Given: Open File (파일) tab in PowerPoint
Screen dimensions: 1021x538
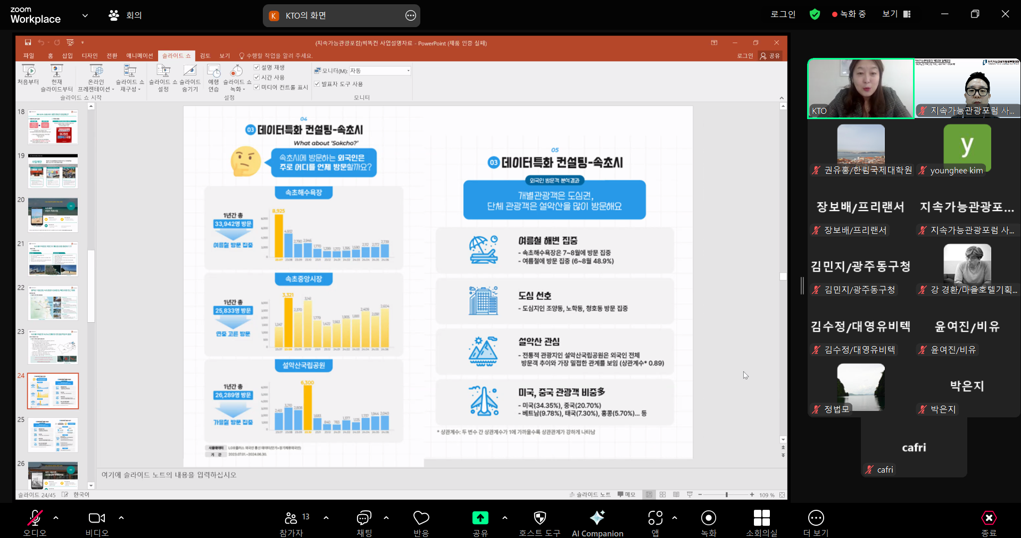Looking at the screenshot, I should click(x=29, y=56).
